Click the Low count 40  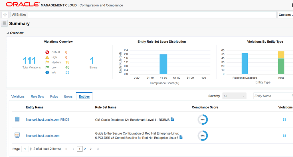coord(67,67)
